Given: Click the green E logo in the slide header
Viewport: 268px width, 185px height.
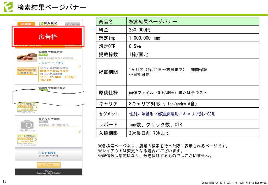Looking at the screenshot, I should pos(8,7).
